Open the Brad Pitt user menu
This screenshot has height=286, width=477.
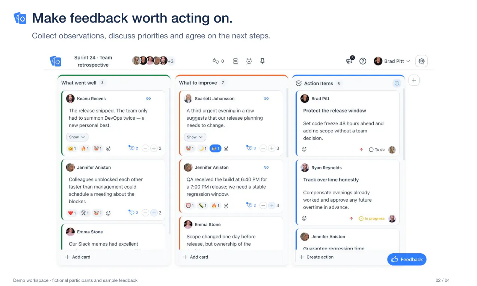(x=392, y=61)
